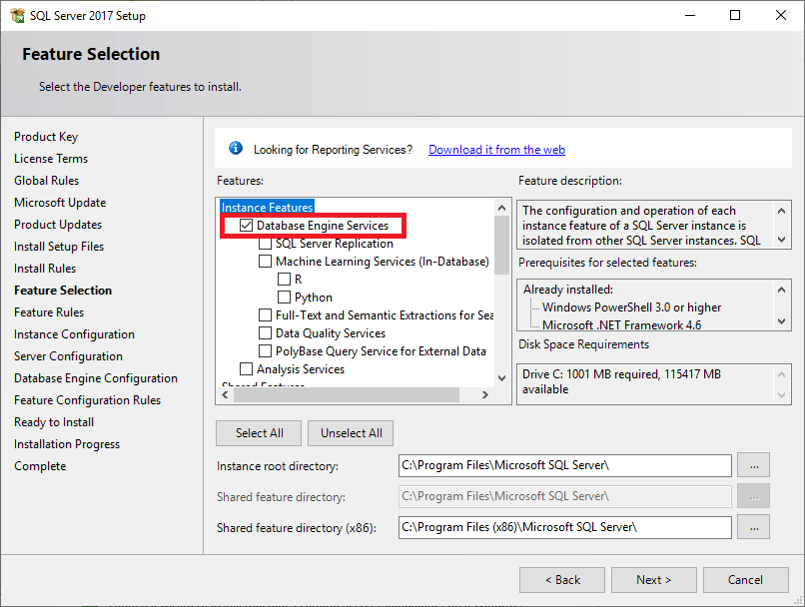Click the bold Feature Selection sidebar step
This screenshot has width=805, height=607.
pyautogui.click(x=63, y=291)
